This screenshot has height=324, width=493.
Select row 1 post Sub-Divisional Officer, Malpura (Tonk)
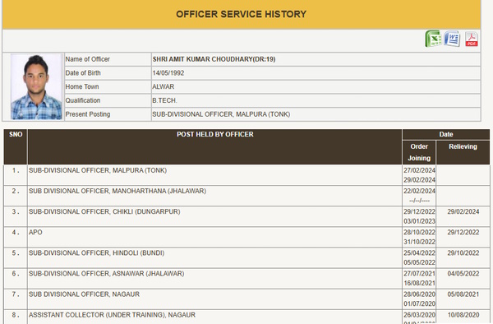click(98, 170)
